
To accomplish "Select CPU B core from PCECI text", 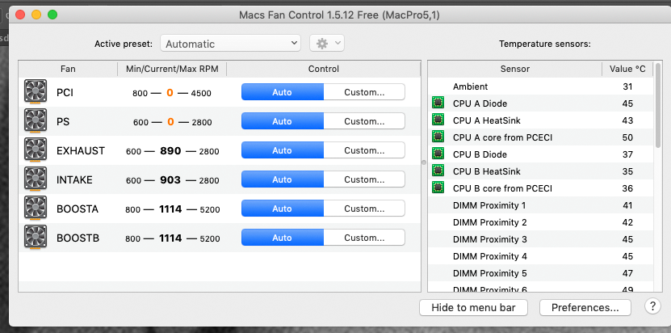I will pos(502,188).
